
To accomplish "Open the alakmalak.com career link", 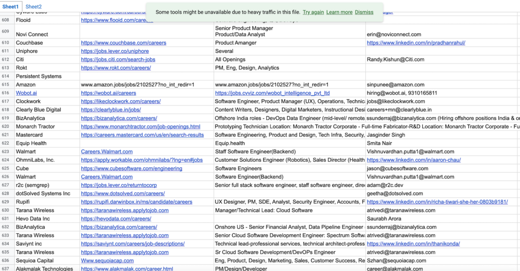I will point(127,269).
